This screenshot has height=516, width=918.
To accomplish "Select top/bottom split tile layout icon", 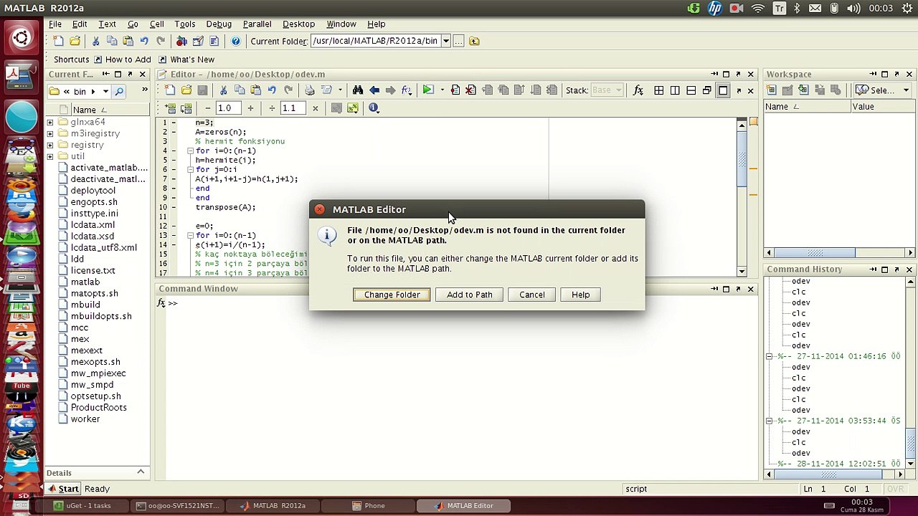I will (691, 90).
